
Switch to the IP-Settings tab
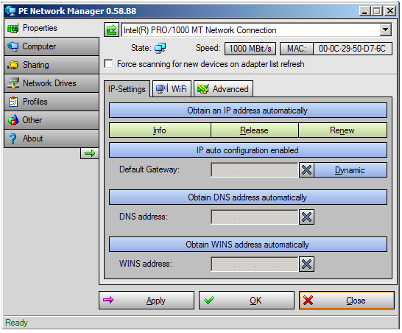127,89
